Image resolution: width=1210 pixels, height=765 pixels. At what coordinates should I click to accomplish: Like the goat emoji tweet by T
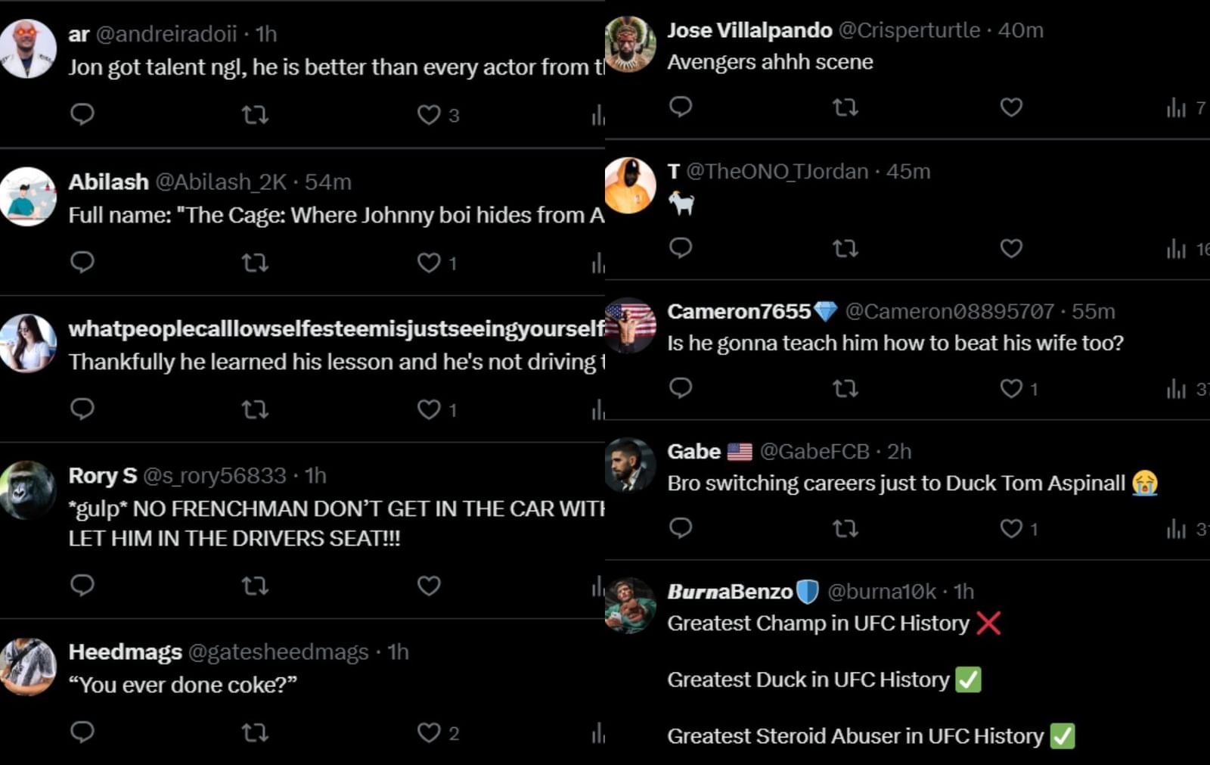pyautogui.click(x=1011, y=248)
